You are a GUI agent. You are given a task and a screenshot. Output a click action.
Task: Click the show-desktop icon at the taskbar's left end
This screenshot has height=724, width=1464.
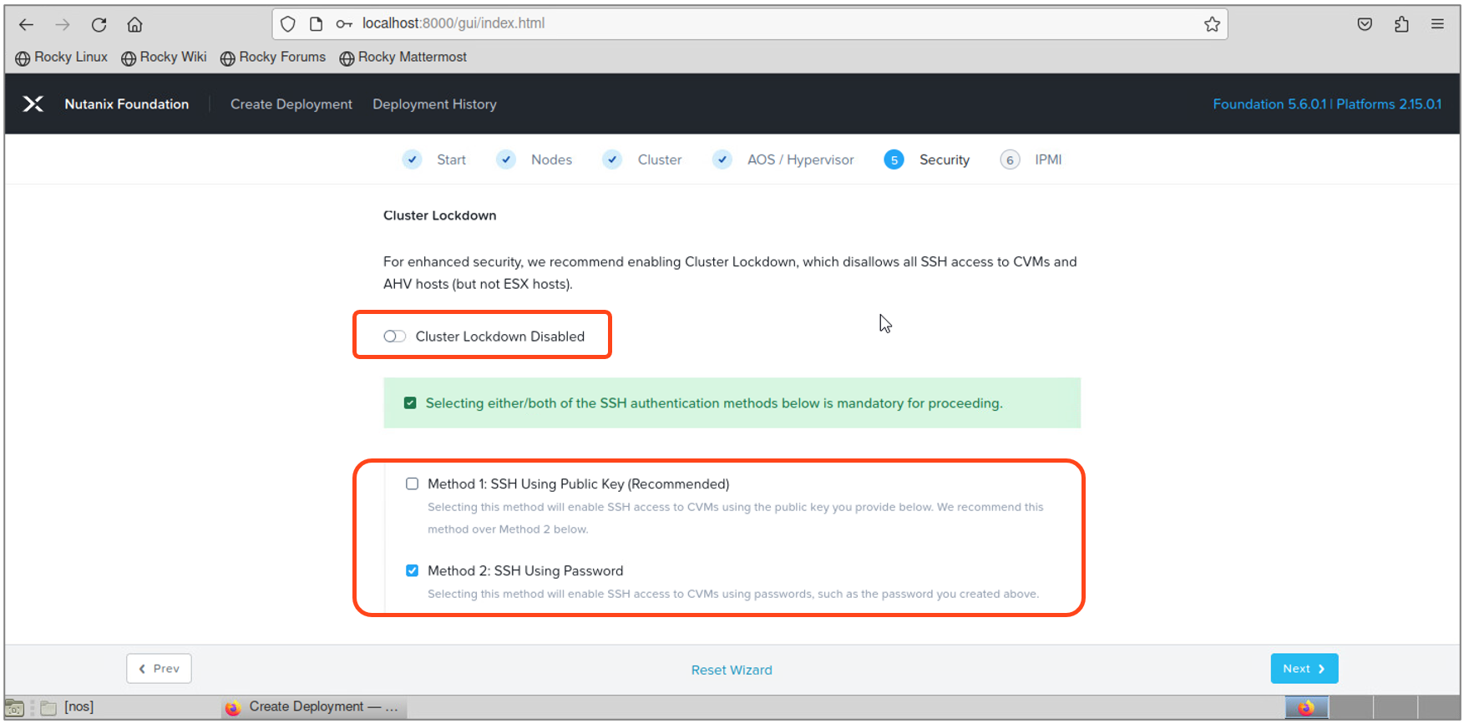[x=14, y=708]
